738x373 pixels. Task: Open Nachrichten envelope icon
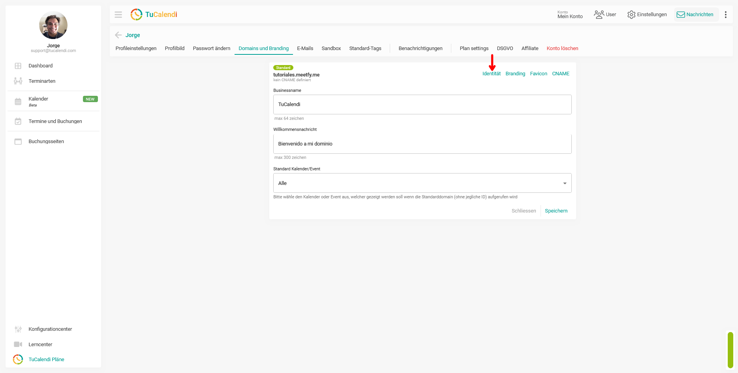[x=681, y=15]
